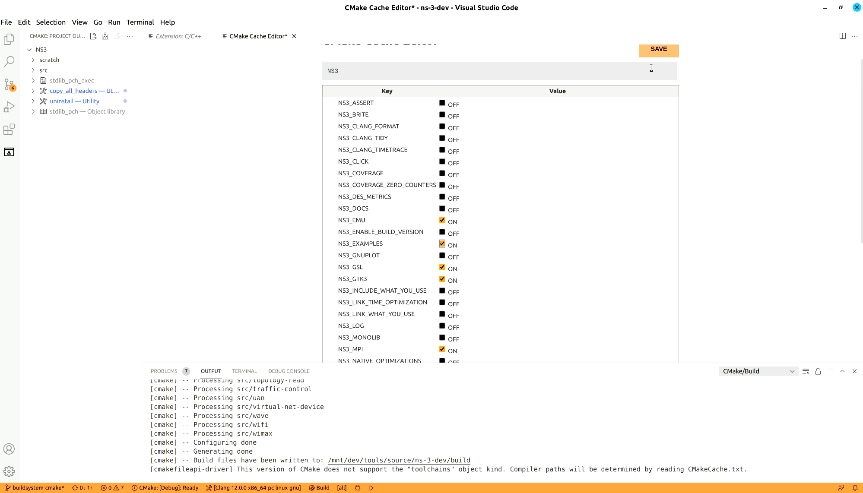The width and height of the screenshot is (863, 493).
Task: Click the Build All Projects icon
Action: (105, 36)
